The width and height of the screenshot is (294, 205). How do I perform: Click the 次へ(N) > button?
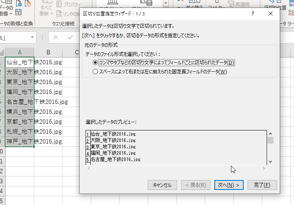(x=229, y=185)
